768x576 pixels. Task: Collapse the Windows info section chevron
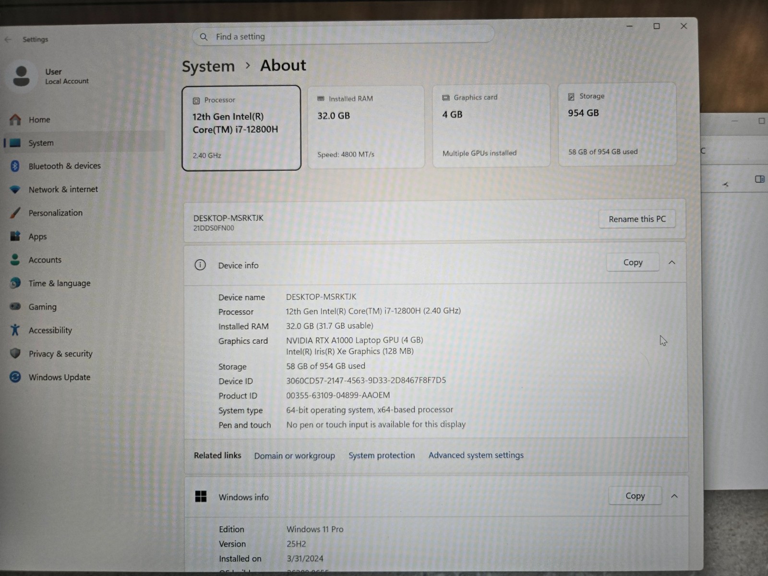click(674, 496)
